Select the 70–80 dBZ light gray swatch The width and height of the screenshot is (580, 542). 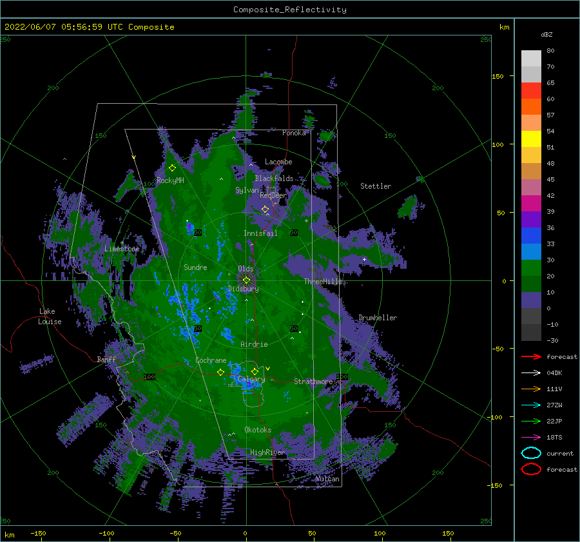pyautogui.click(x=531, y=59)
